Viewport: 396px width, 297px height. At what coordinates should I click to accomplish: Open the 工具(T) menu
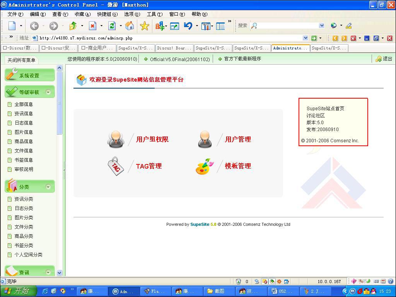[x=155, y=14]
